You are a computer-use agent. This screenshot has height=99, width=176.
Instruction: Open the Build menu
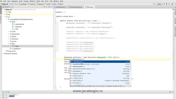coord(38,1)
